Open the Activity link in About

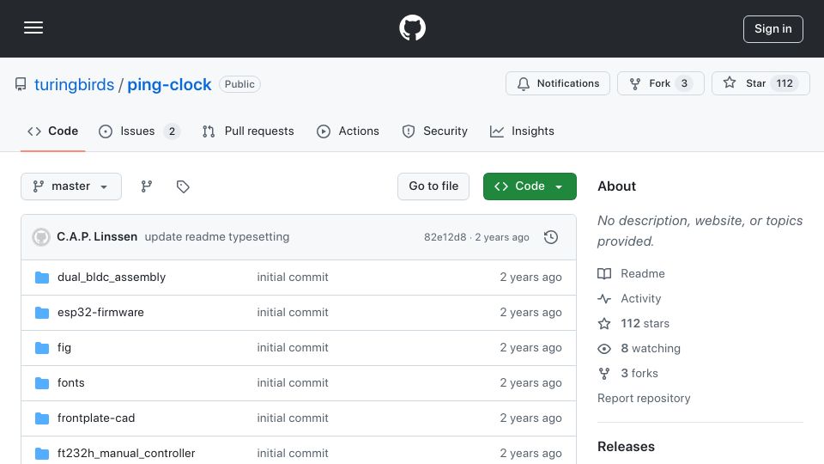(x=629, y=299)
